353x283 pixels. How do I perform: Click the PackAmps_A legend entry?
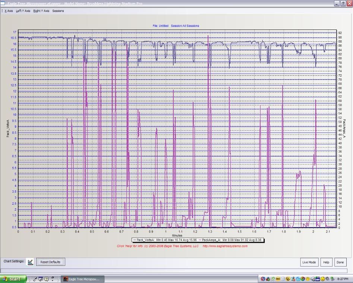click(231, 240)
